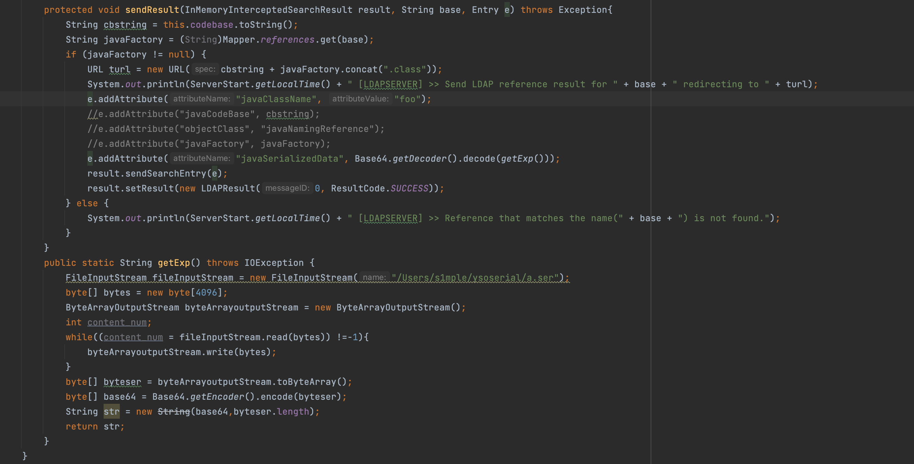Click the "/Users/s1mple/ysoserial/a.ser" path string
The width and height of the screenshot is (914, 464).
(475, 278)
